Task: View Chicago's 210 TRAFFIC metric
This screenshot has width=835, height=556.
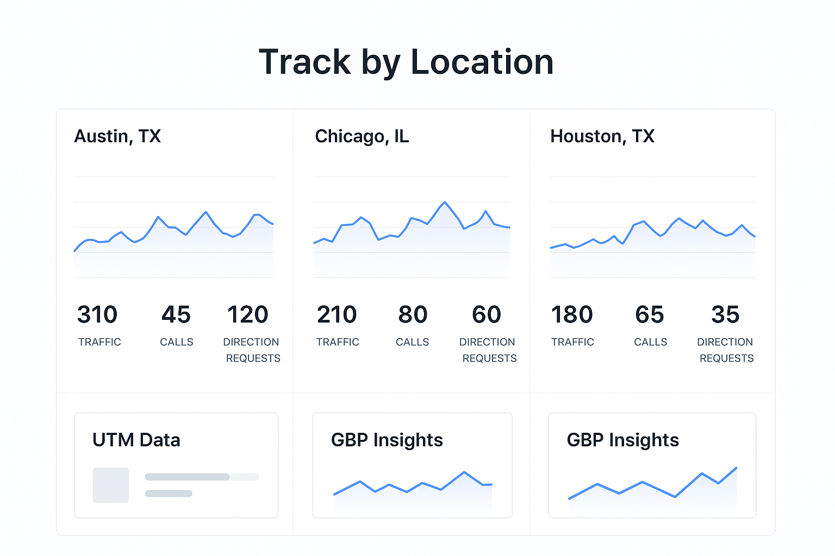Action: (337, 314)
